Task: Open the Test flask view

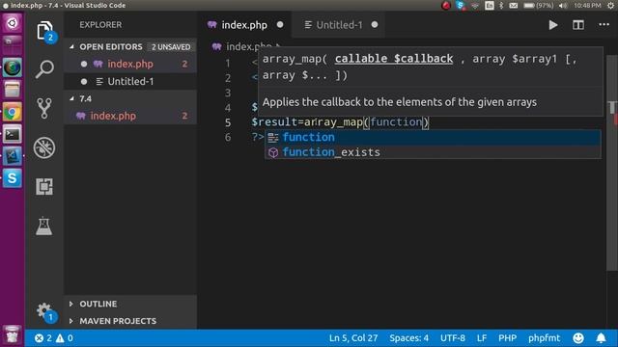Action: point(43,226)
